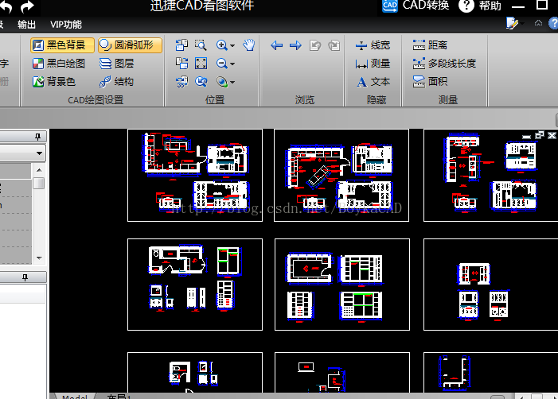Go to next file with right arrow

coord(295,45)
